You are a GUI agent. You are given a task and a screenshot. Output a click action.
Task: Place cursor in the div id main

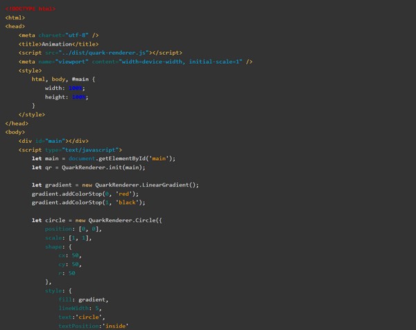[x=57, y=141]
